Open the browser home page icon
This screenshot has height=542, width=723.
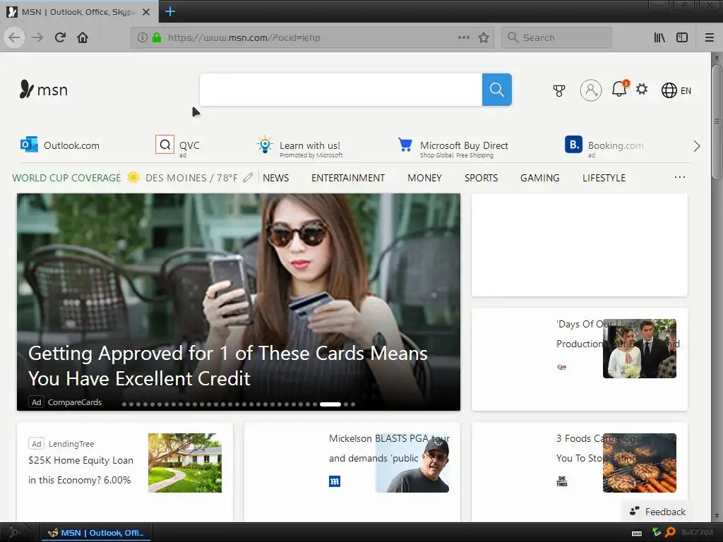83,37
